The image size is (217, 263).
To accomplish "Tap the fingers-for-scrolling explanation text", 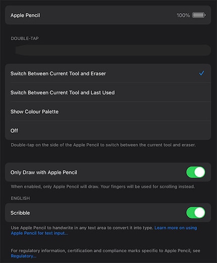I will click(x=102, y=187).
